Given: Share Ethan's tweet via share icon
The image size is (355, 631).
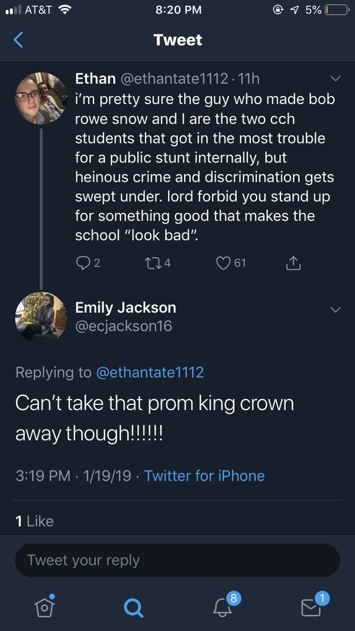Looking at the screenshot, I should click(293, 263).
